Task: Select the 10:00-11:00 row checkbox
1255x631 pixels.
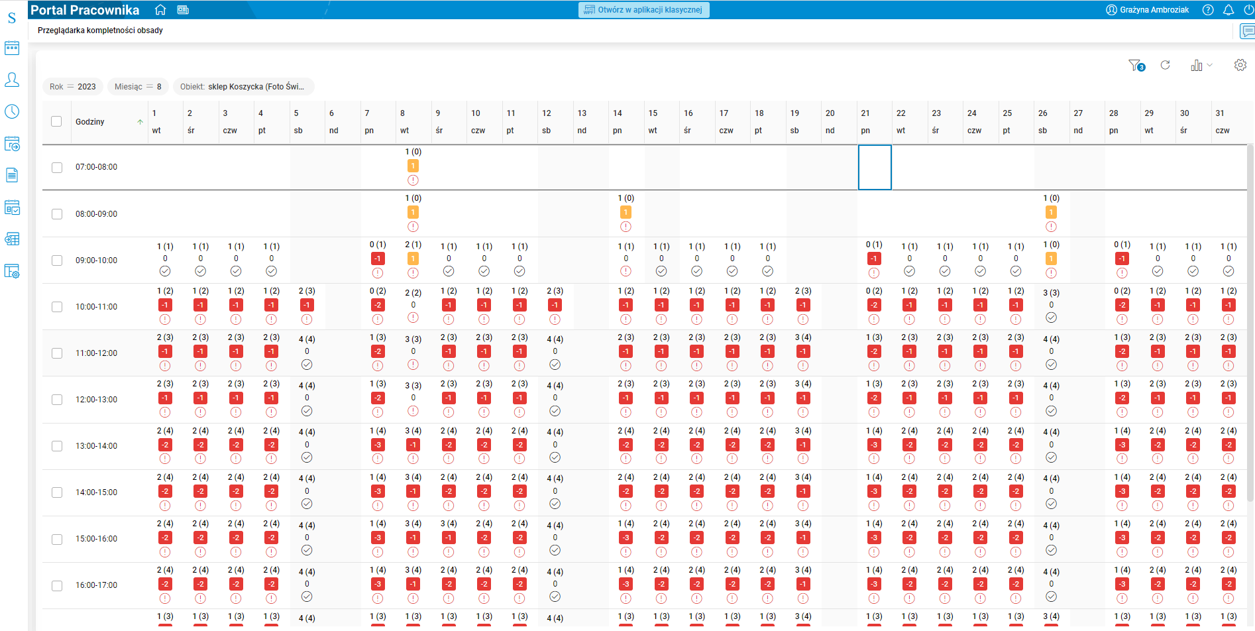Action: pyautogui.click(x=57, y=307)
